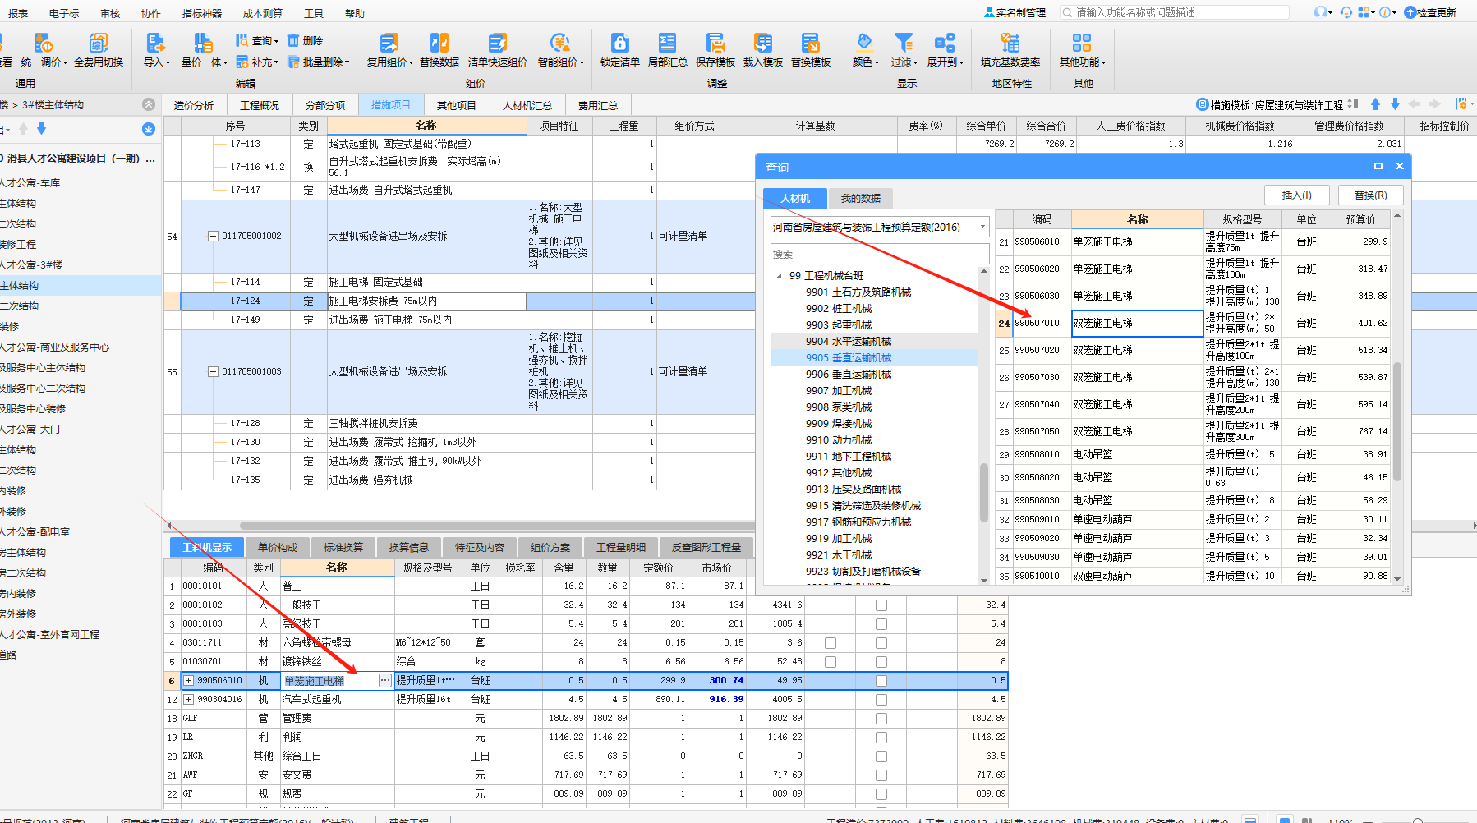Image resolution: width=1477 pixels, height=823 pixels.
Task: Tick the checkbox in the 管理费 row
Action: click(x=881, y=719)
